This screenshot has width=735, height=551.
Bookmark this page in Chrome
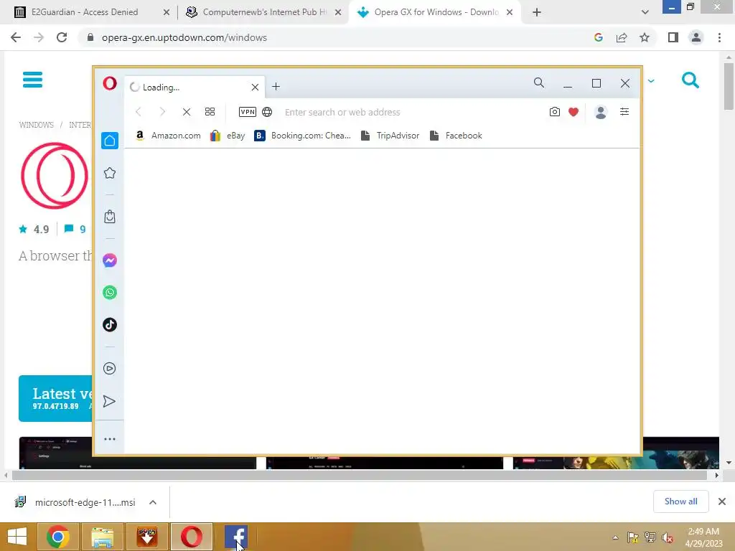pyautogui.click(x=645, y=37)
